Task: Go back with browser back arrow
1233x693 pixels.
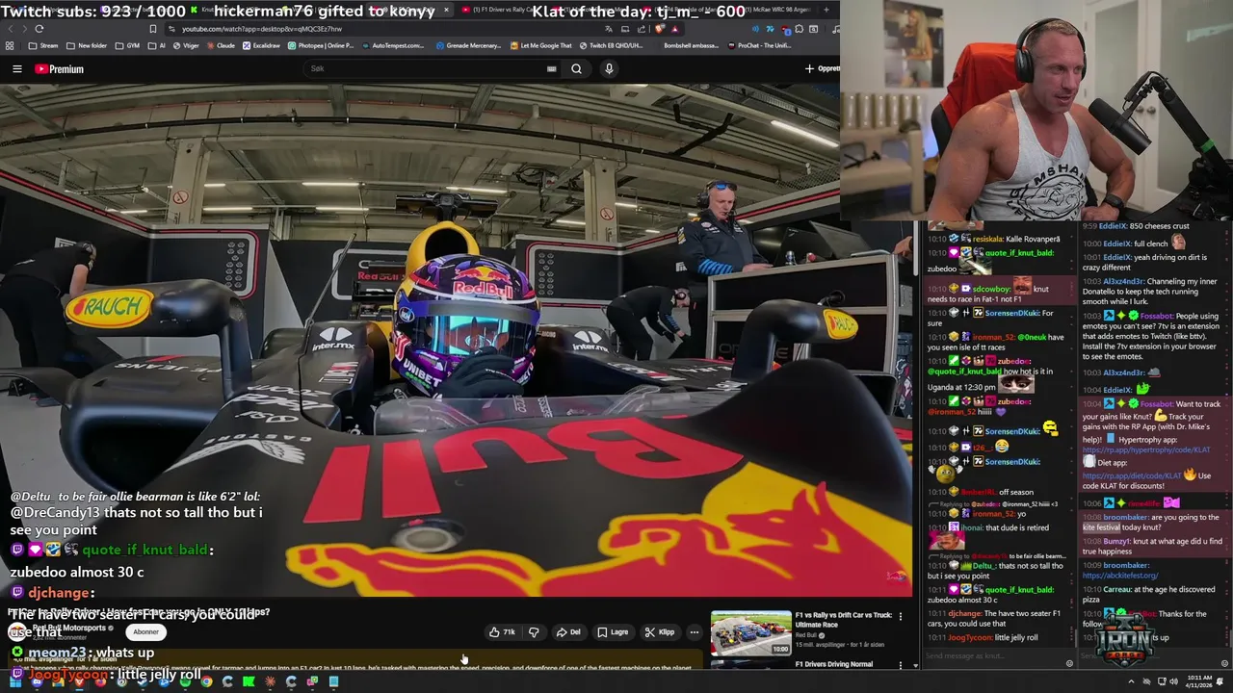Action: [11, 29]
